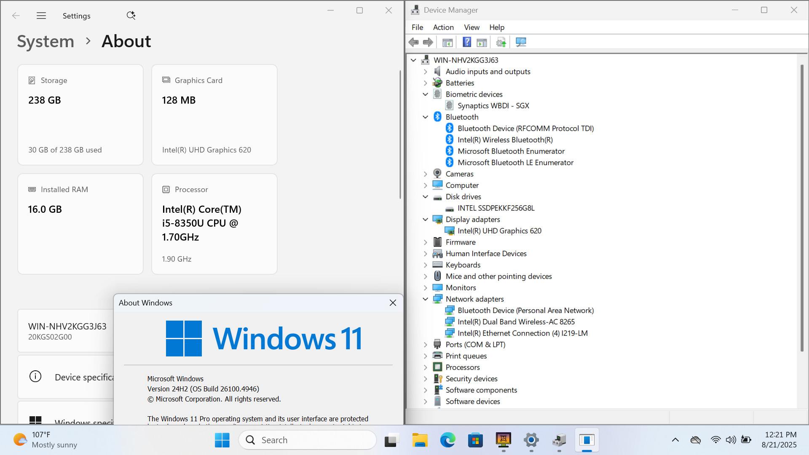Collapse the WIN-NHV2KGG3J63 root node
Screen dimensions: 809x455
coord(413,60)
